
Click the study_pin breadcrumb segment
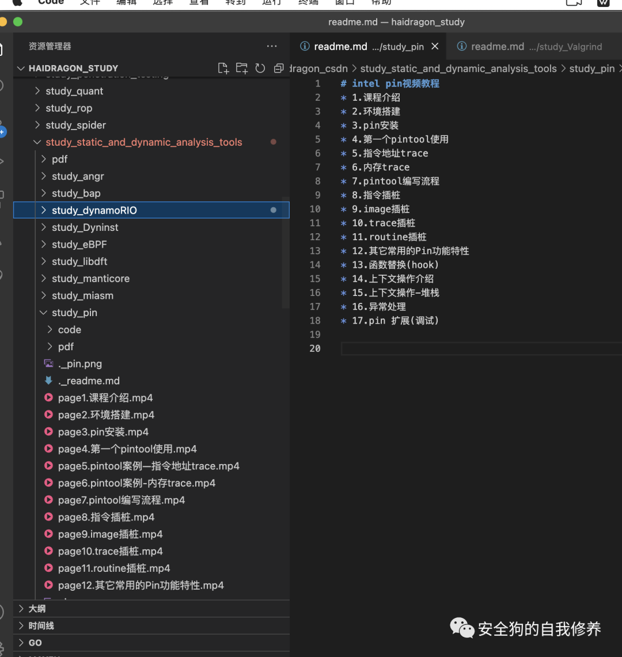592,69
